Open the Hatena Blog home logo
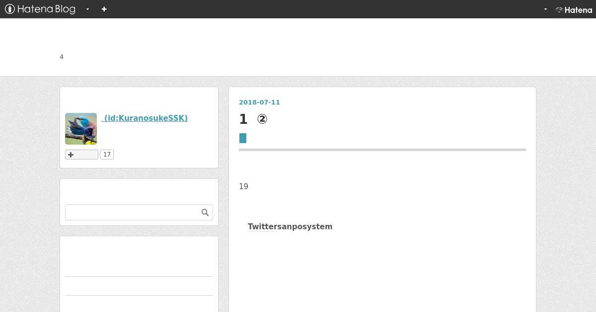Viewport: 596px width, 312px height. pos(40,9)
